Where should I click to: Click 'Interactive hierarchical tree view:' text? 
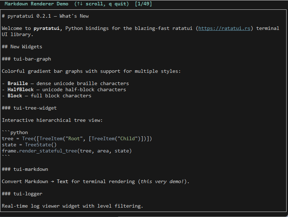pyautogui.click(x=52, y=120)
